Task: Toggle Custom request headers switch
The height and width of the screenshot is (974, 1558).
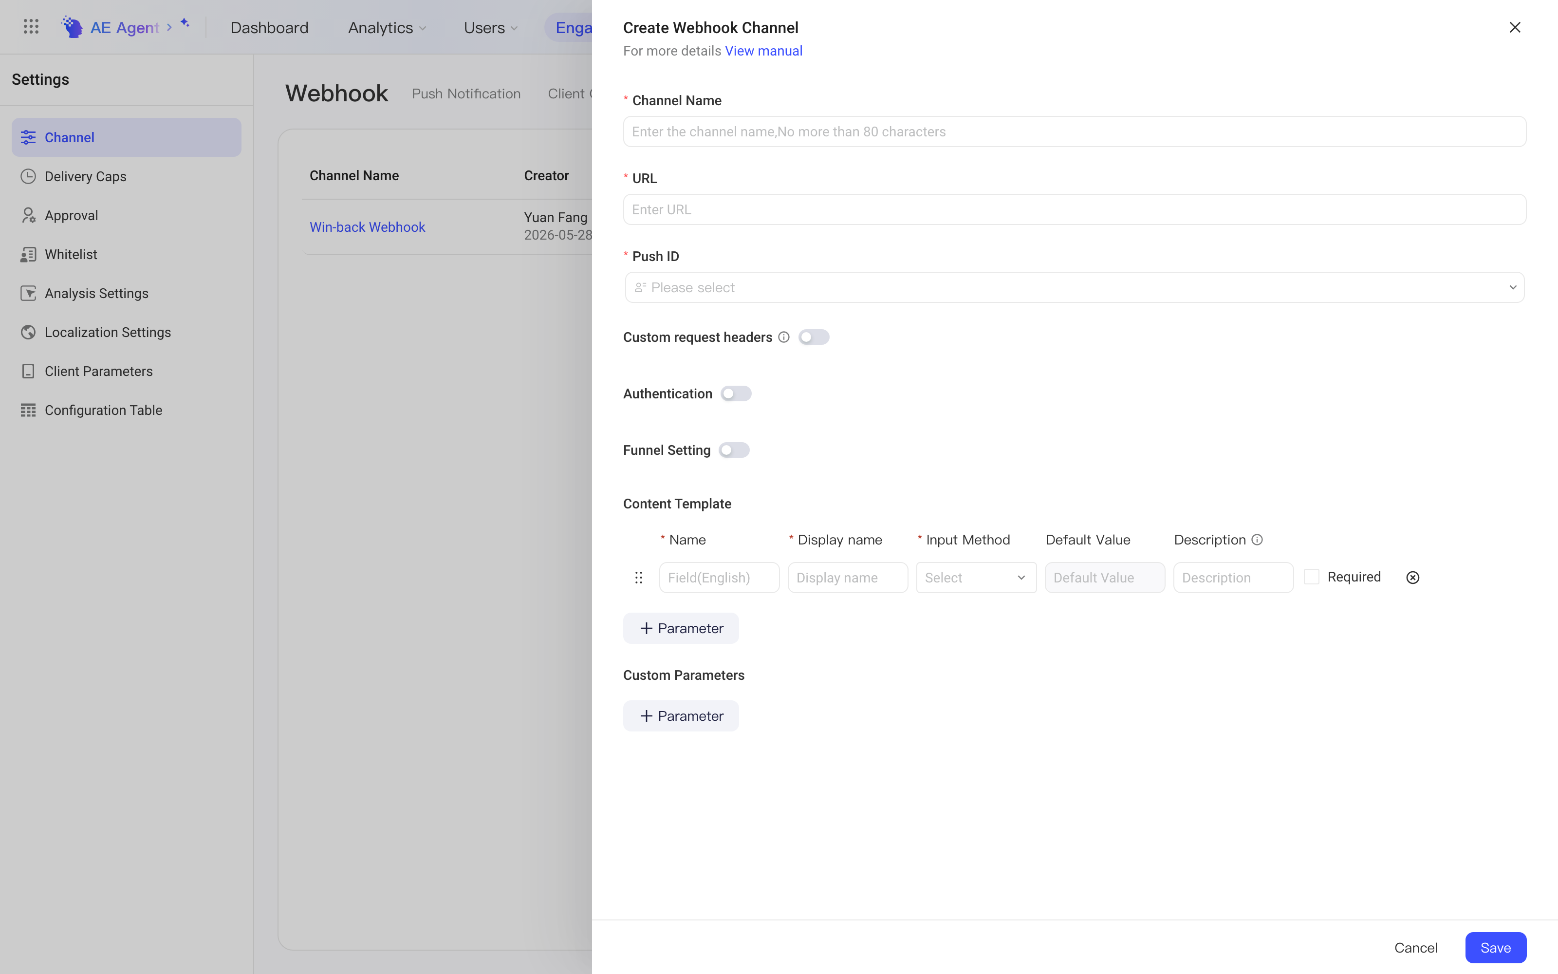Action: click(814, 337)
